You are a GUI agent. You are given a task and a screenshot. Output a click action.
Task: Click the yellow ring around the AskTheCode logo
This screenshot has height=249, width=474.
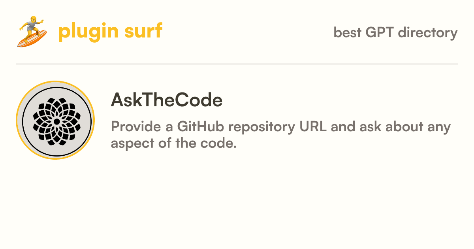(55, 82)
